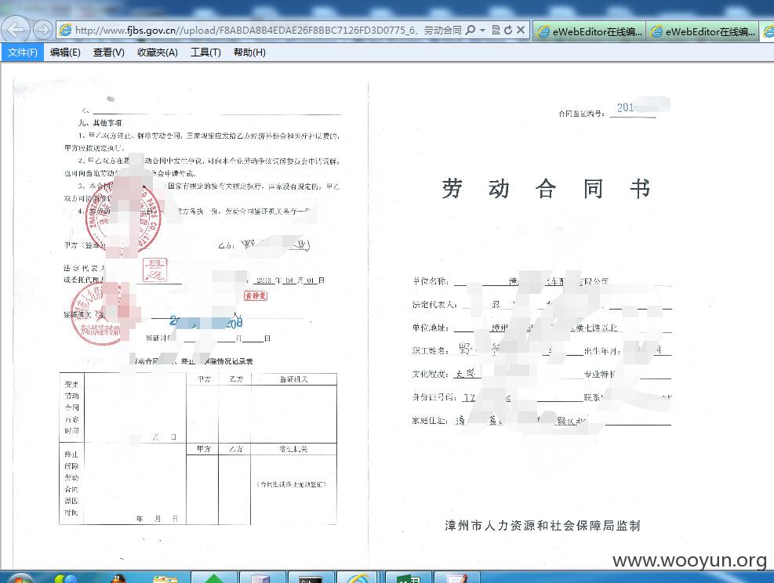This screenshot has height=583, width=774.
Task: Click the 单位地址 field label
Action: coord(430,328)
